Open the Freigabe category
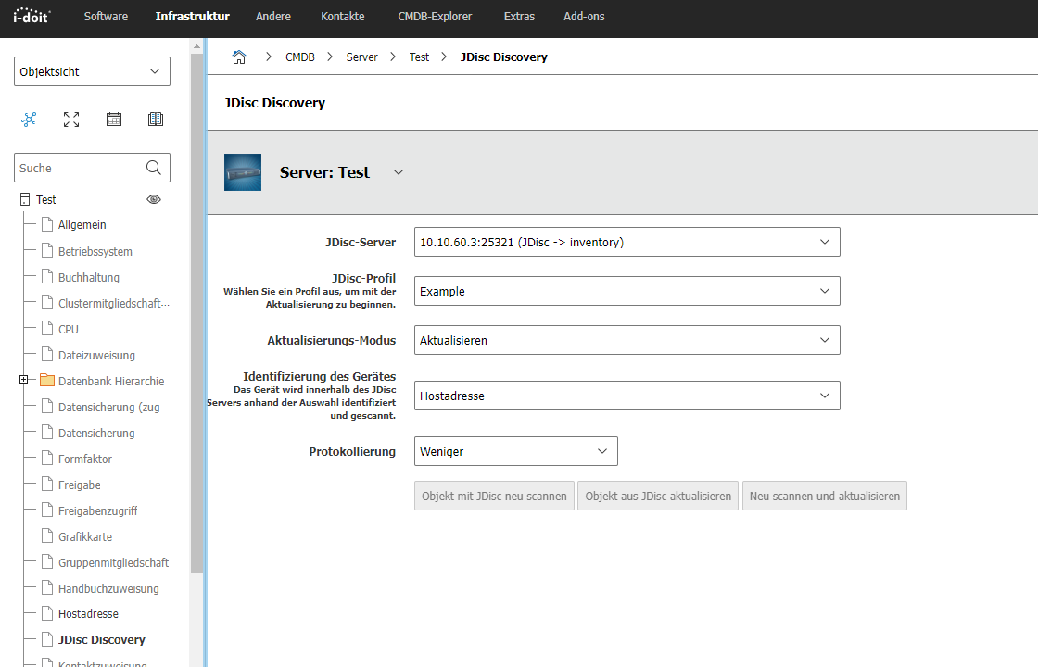Viewport: 1038px width, 667px height. [80, 485]
